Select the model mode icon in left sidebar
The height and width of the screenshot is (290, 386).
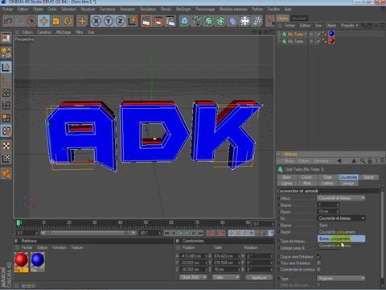click(6, 67)
